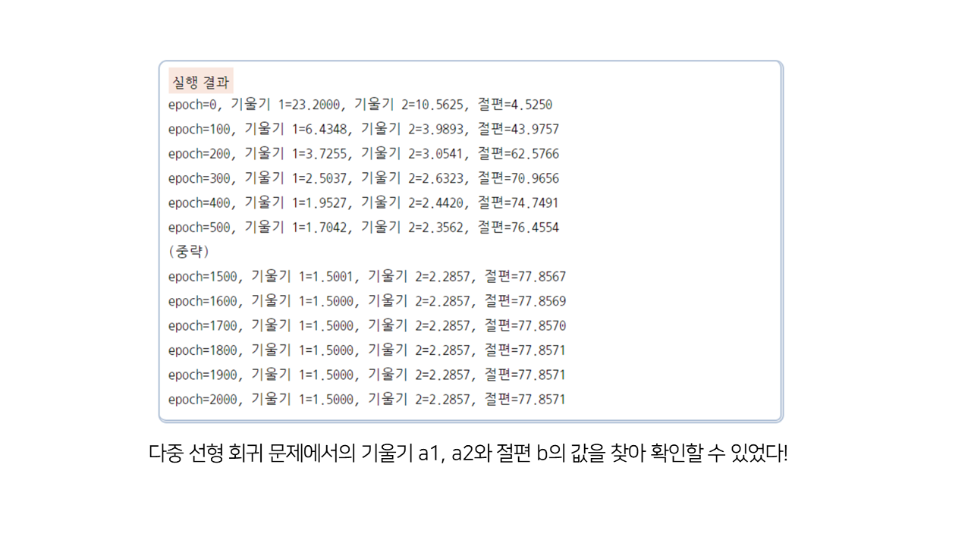971x546 pixels.
Task: Click the caption sentence about 다중 선형 회귀
Action: tap(468, 454)
